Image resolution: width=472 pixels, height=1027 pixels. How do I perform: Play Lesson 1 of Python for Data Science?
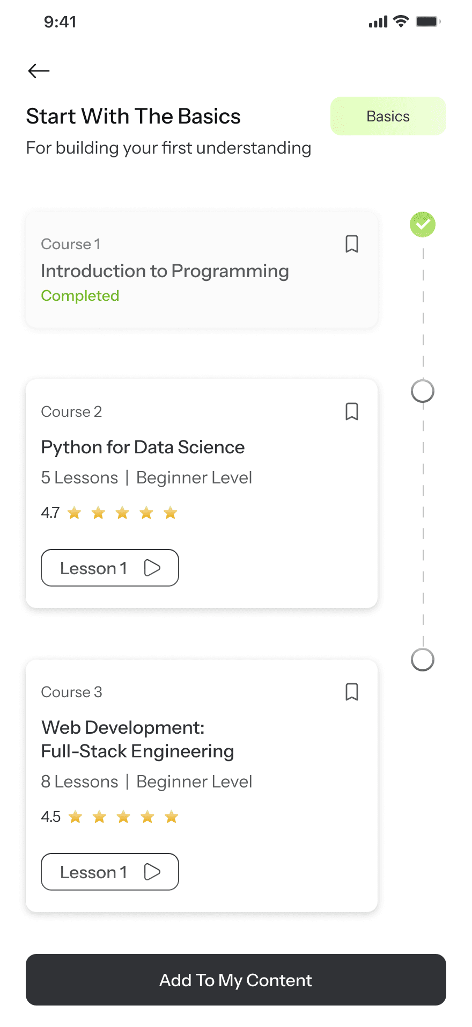(x=110, y=568)
